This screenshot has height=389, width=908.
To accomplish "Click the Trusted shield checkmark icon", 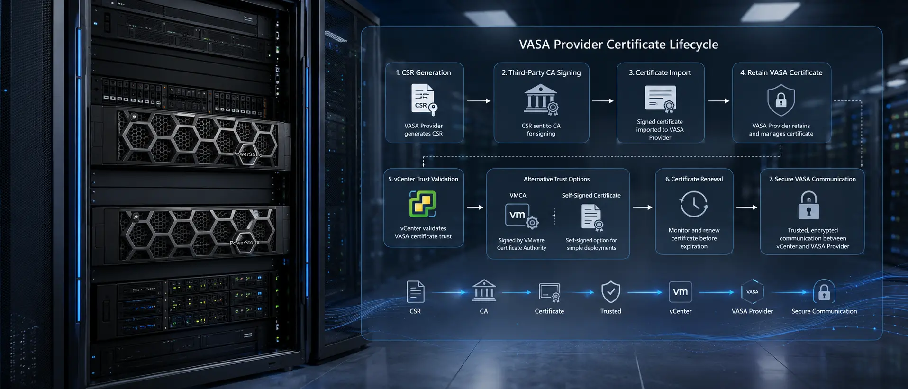I will pos(611,291).
